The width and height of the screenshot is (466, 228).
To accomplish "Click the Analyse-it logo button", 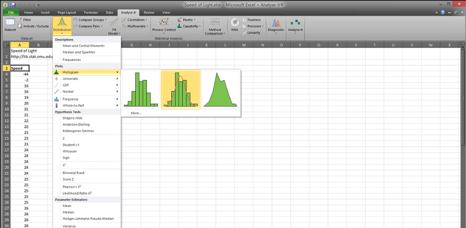I will click(x=295, y=25).
